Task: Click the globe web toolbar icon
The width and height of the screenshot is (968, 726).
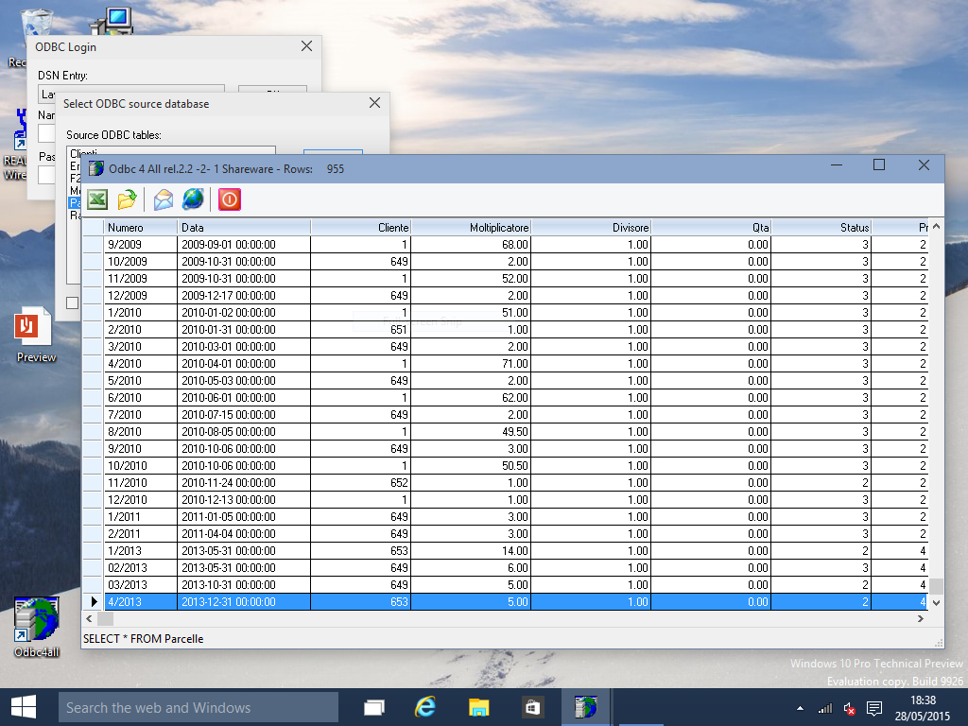Action: [x=193, y=199]
